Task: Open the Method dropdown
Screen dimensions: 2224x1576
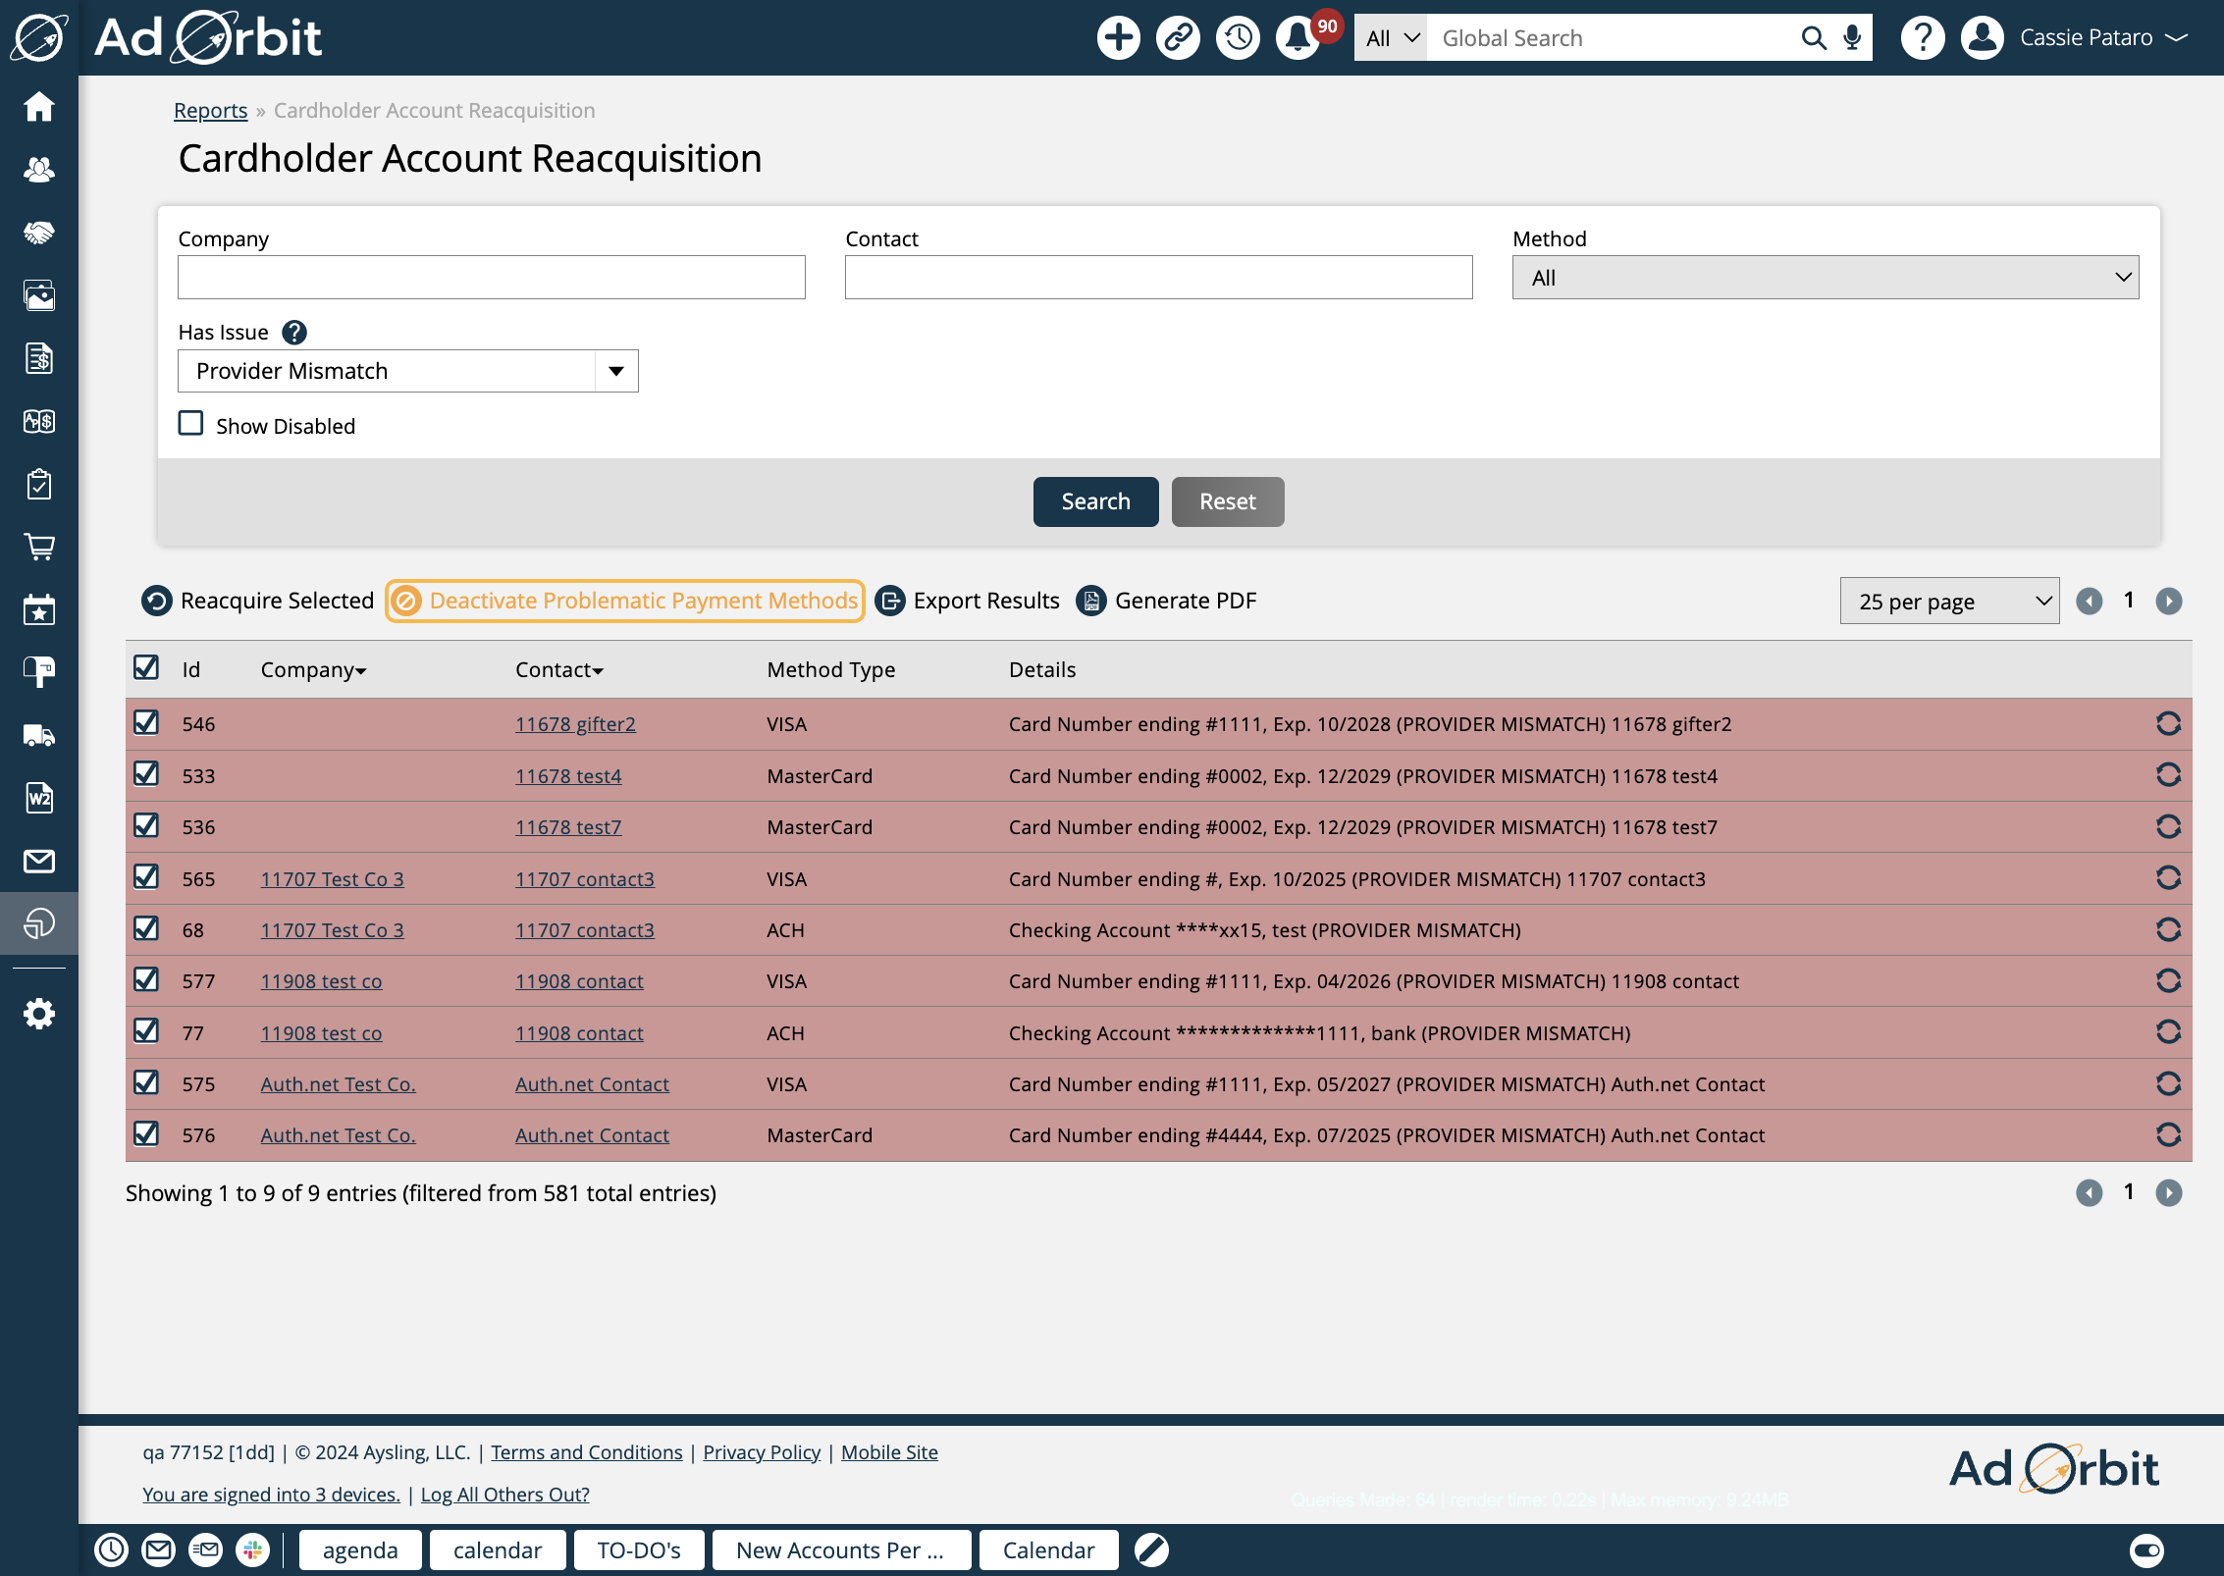Action: (x=1825, y=278)
